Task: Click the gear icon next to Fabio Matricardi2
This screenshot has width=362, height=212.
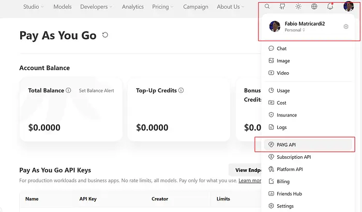Action: click(346, 26)
